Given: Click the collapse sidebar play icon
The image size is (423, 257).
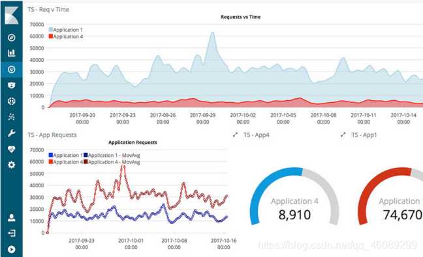Looking at the screenshot, I should [x=11, y=249].
